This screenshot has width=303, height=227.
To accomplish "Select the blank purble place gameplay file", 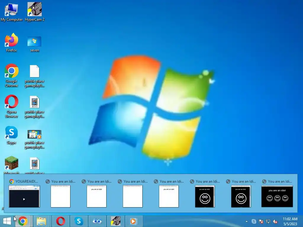I will [34, 76].
